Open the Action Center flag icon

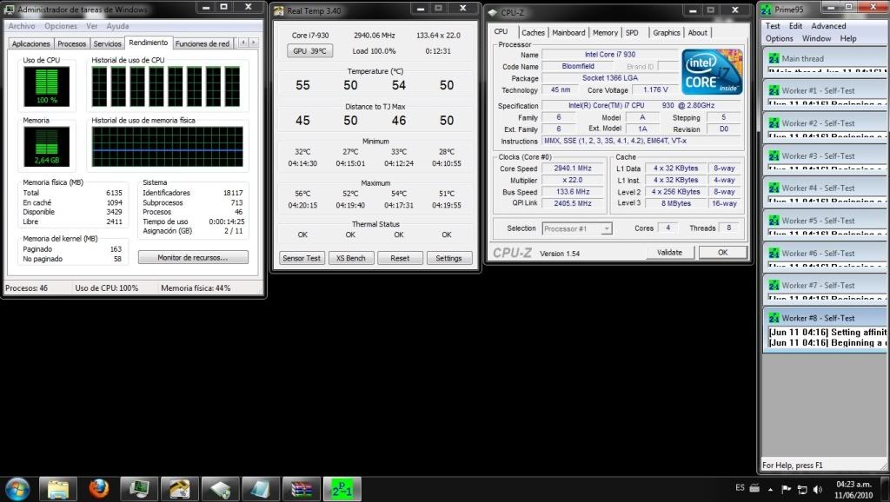pos(786,490)
